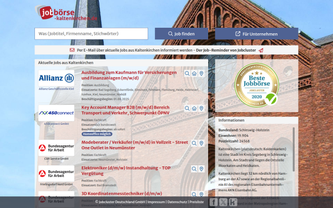Open Elektroniker Instandhaltung job listing
333x208 pixels.
pyautogui.click(x=126, y=171)
